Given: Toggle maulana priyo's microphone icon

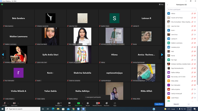Looking at the screenshot, I should pos(192,47).
